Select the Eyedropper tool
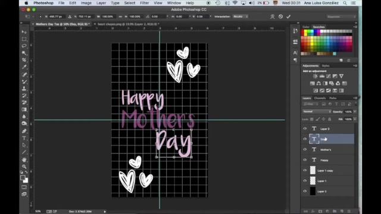This screenshot has height=214, width=381. pyautogui.click(x=24, y=67)
